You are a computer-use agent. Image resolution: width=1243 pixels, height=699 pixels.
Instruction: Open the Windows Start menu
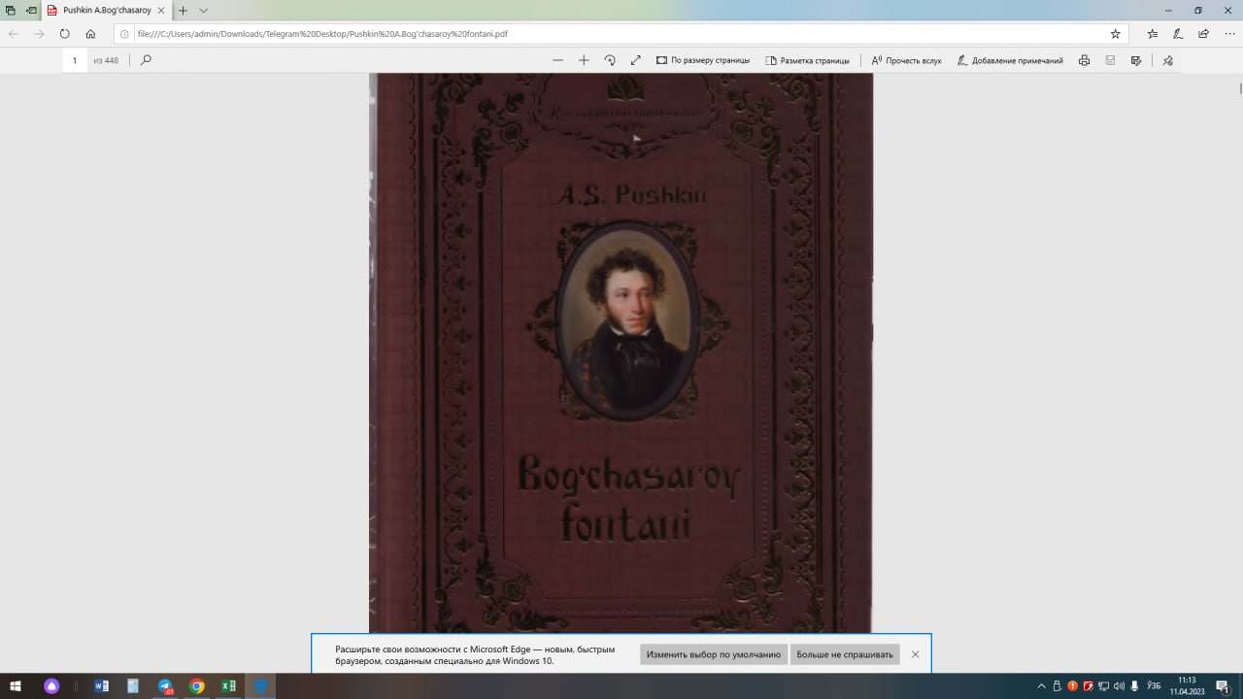[16, 686]
